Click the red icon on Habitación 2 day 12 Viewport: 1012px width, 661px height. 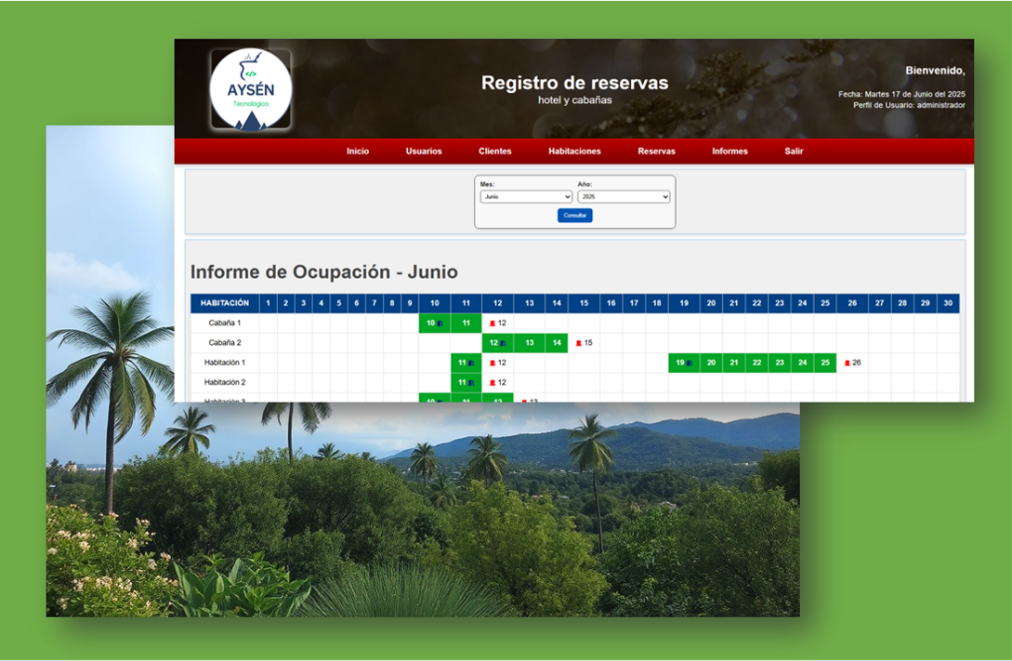click(493, 382)
